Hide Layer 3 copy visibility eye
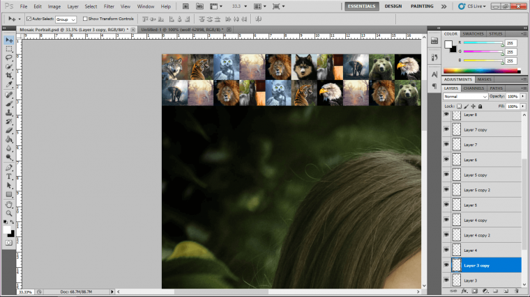The width and height of the screenshot is (530, 297). 446,265
